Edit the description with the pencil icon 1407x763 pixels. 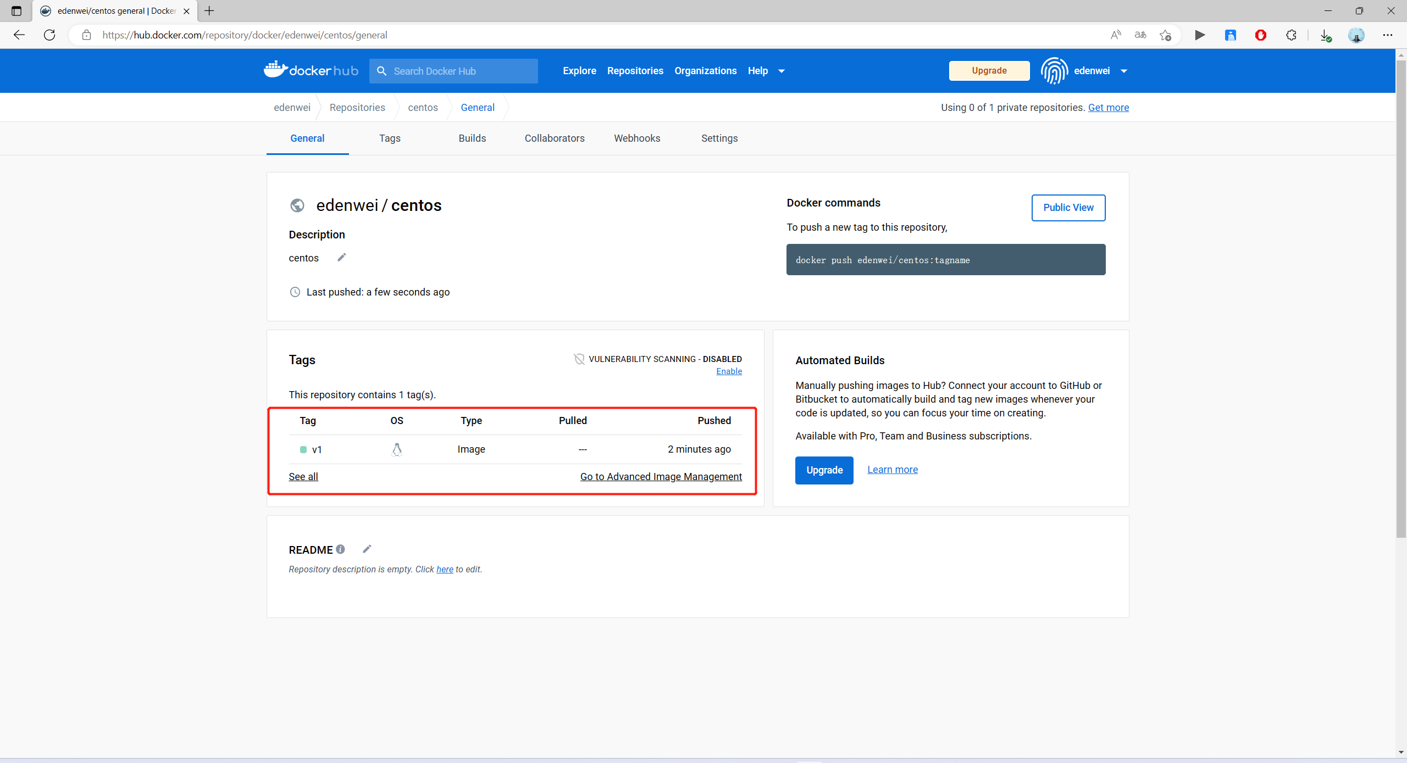coord(341,257)
